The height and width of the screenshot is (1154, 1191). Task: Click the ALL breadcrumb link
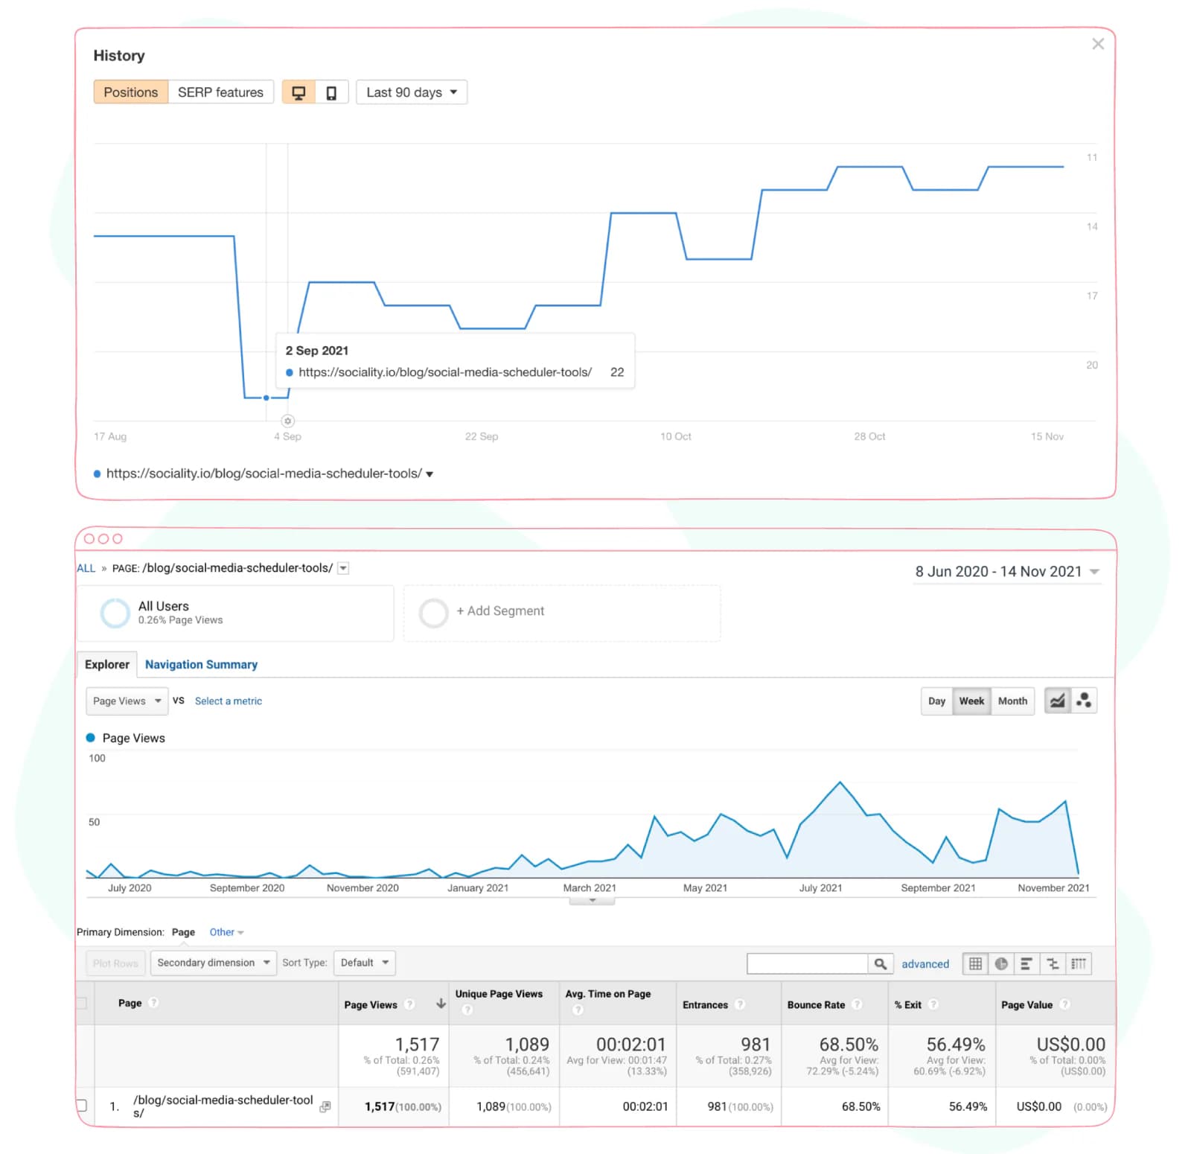click(x=86, y=568)
